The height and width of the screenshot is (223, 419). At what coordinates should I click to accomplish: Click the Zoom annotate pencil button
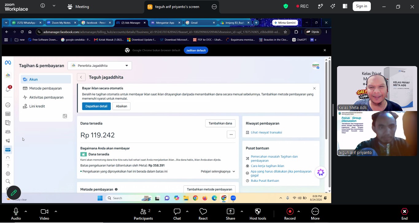[x=14, y=193]
